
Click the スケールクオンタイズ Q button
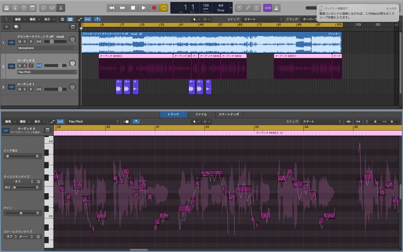point(38,236)
